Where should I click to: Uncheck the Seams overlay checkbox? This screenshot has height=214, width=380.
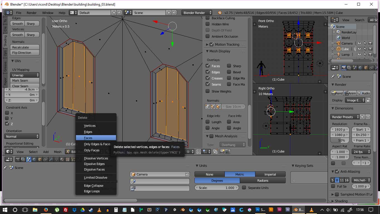click(x=208, y=84)
